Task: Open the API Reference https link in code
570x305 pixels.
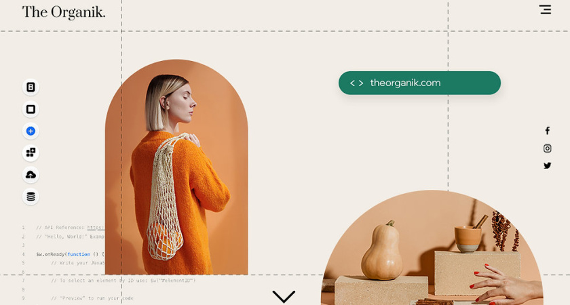Action: [96, 228]
